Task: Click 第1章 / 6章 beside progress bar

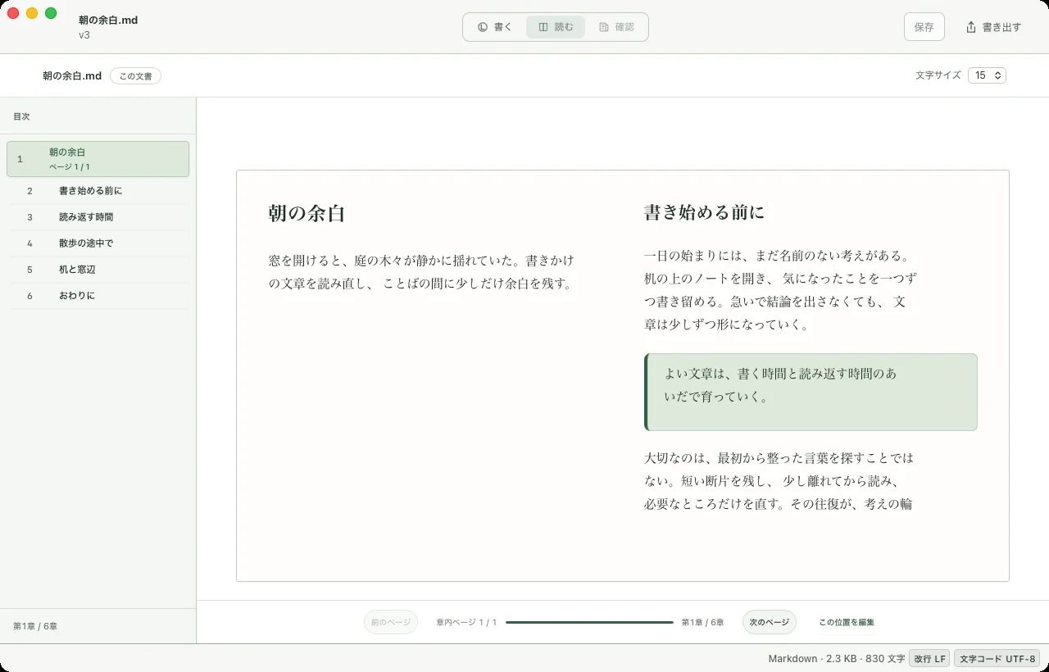Action: click(702, 623)
